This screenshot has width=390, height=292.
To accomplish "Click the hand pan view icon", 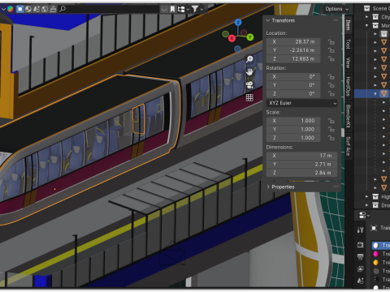I will [249, 72].
